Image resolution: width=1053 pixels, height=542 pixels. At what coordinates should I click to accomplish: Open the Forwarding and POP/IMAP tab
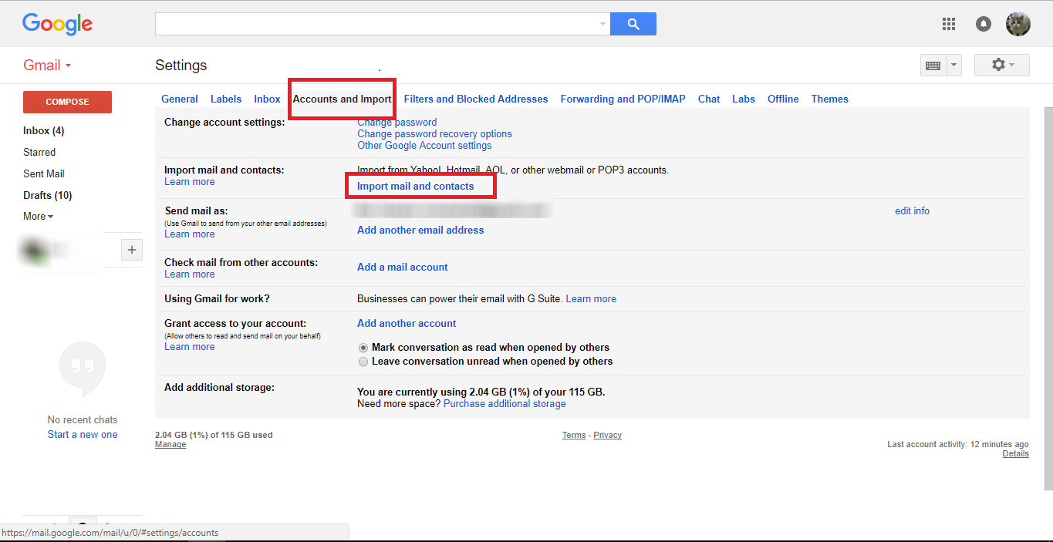coord(623,99)
